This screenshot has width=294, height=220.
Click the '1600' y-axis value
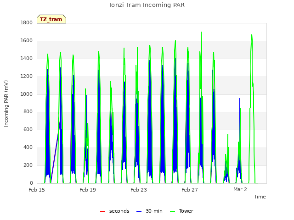27,41
